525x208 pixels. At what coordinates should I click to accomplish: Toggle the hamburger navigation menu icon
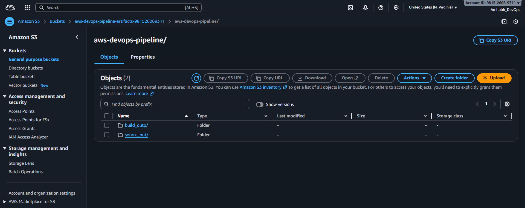10,21
